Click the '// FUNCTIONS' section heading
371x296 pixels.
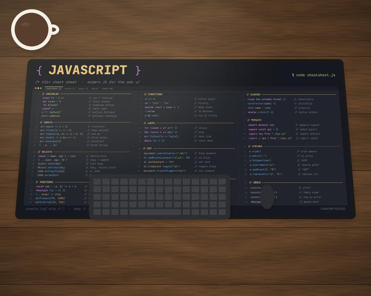click(44, 182)
